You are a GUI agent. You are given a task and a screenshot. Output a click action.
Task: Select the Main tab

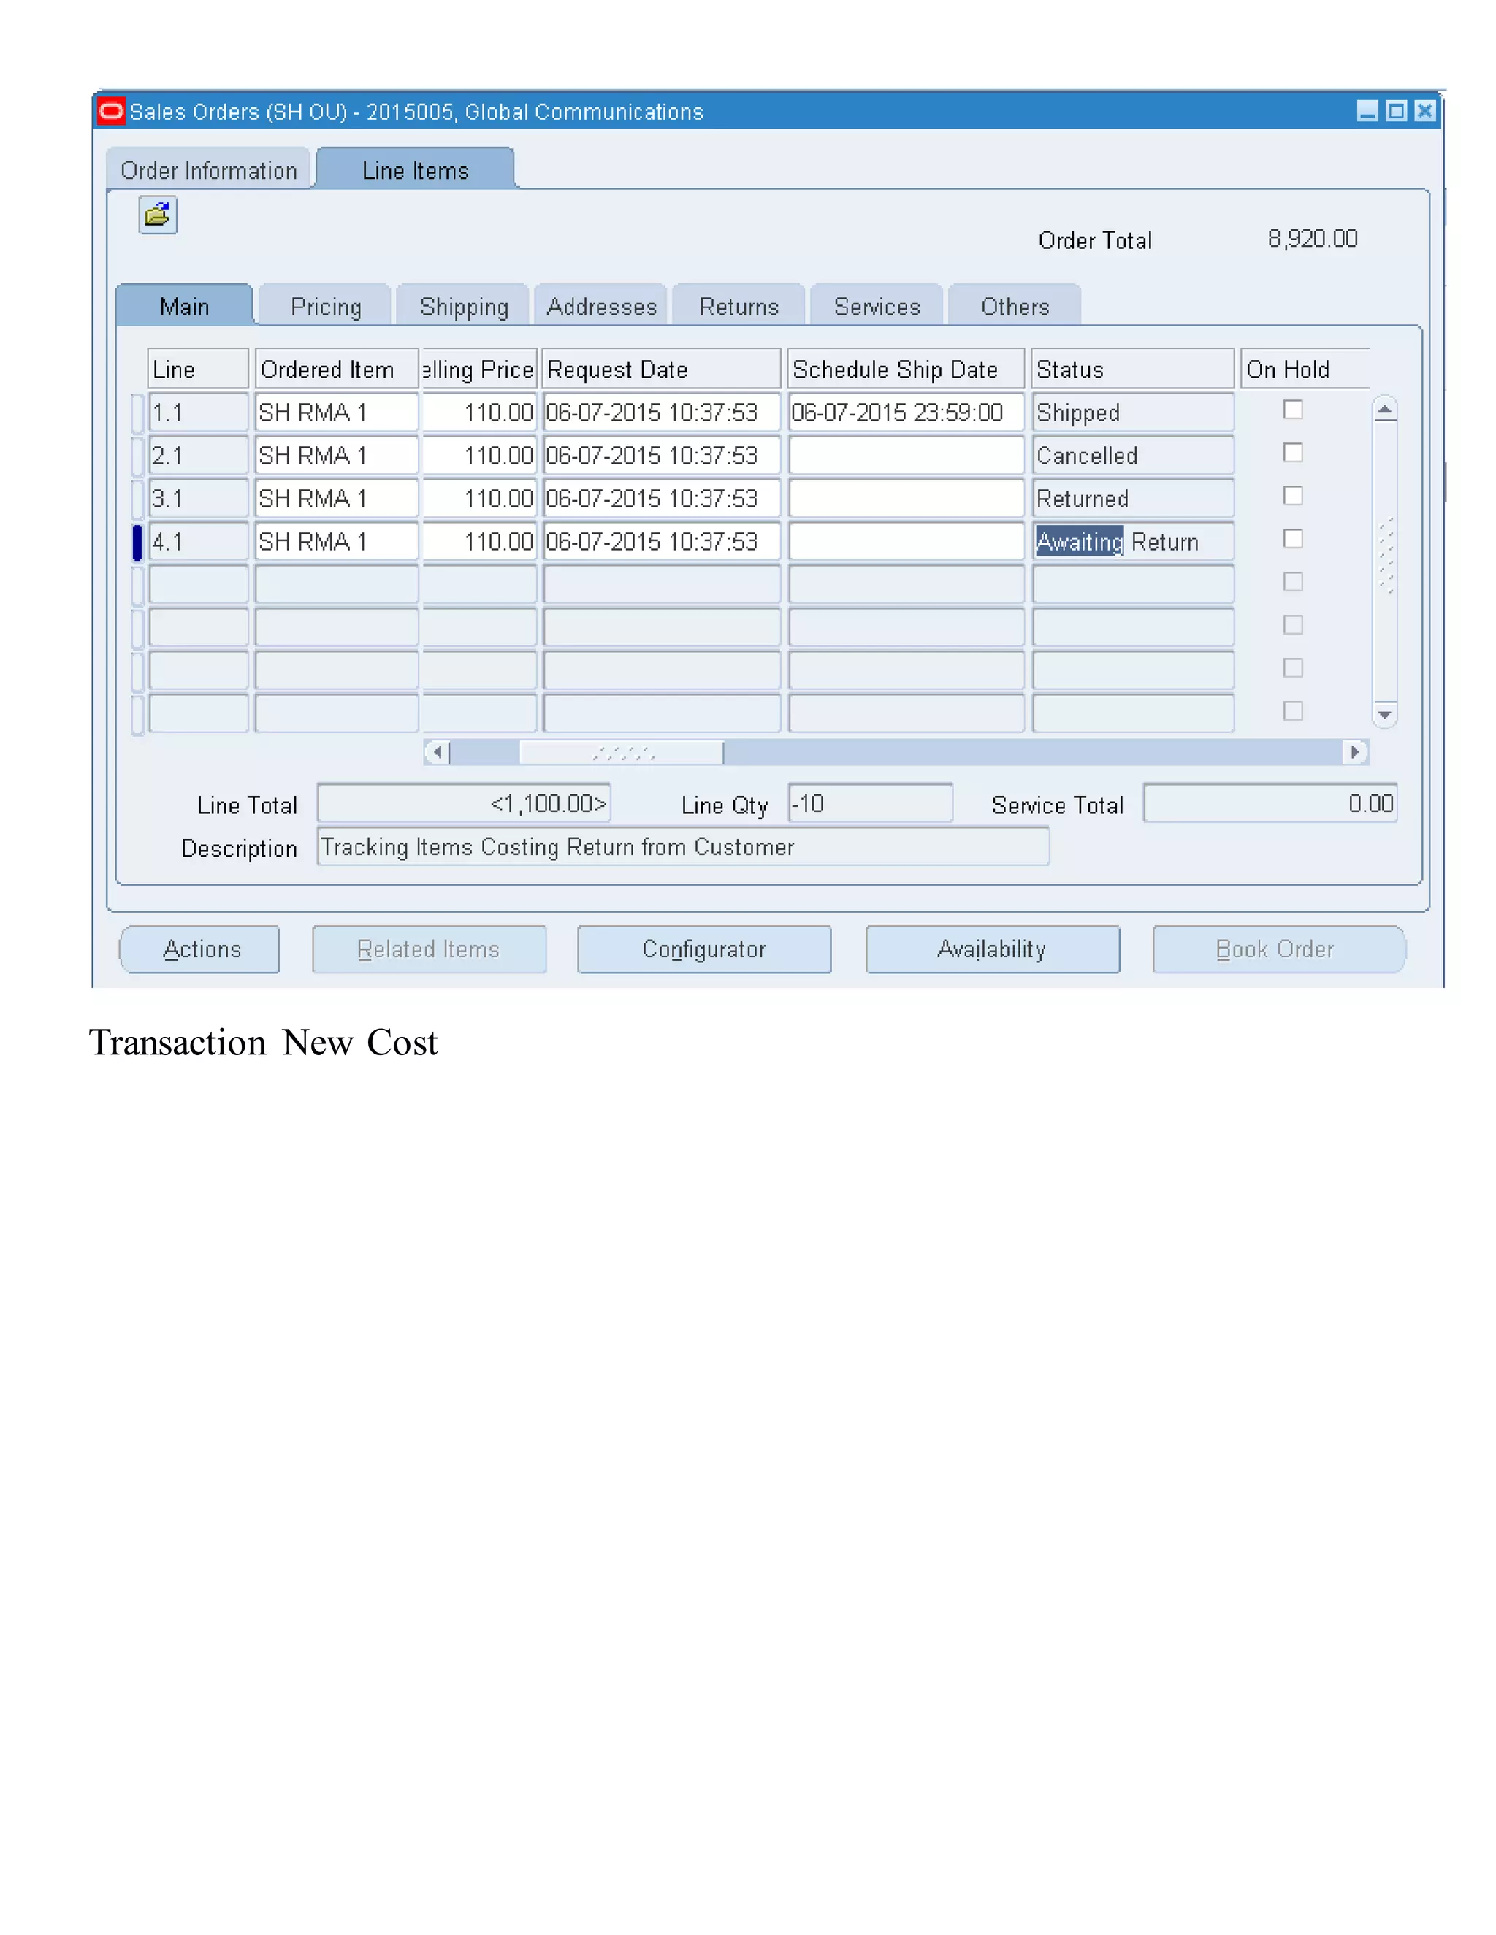pos(184,306)
